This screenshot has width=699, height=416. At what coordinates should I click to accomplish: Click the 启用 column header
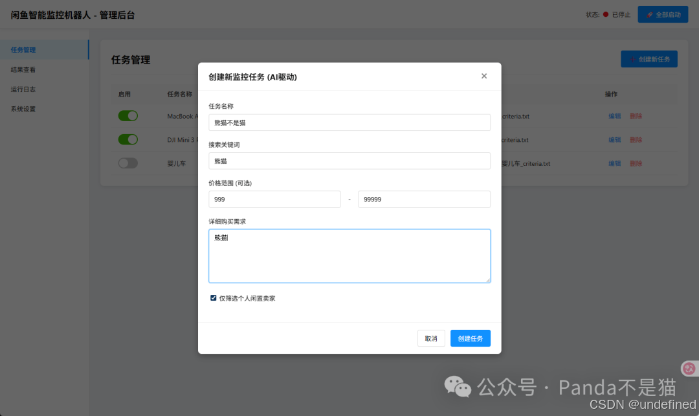click(124, 94)
